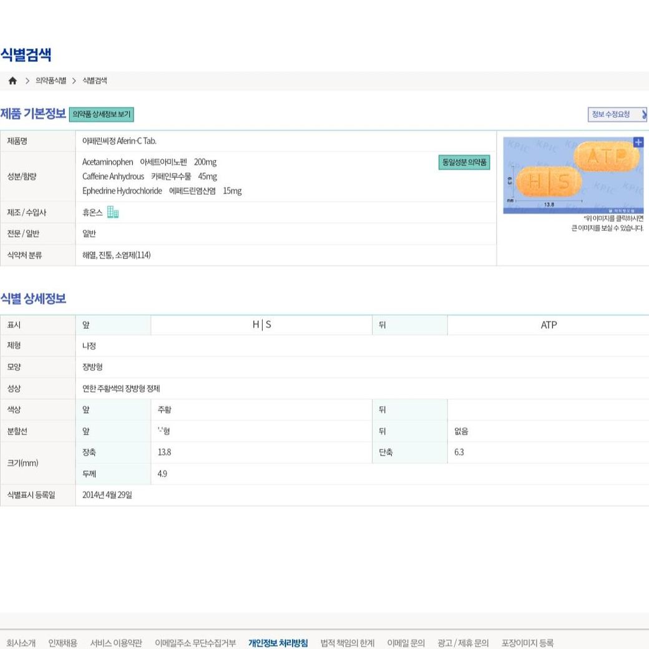The height and width of the screenshot is (649, 649).
Task: Go to 의약품식별 in the breadcrumb
Action: click(51, 81)
